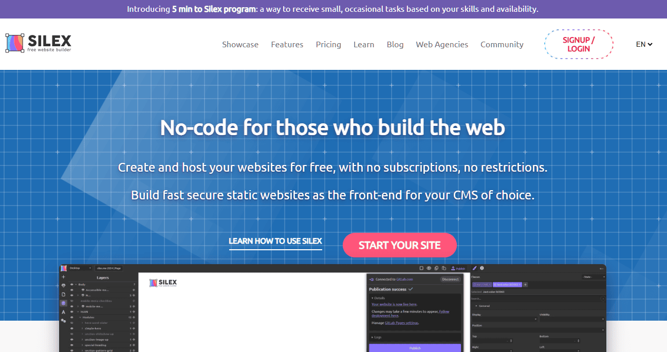Click the preview eye icon in editor toolbar

[429, 268]
